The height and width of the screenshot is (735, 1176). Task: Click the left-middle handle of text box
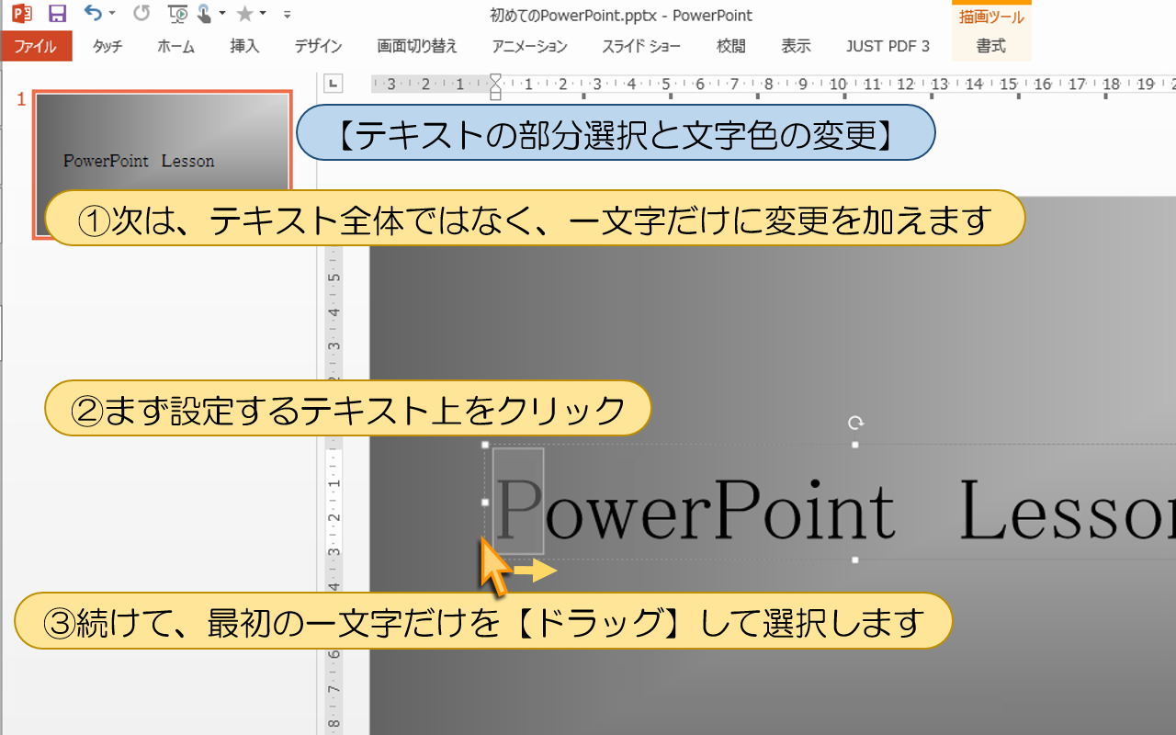[x=485, y=503]
